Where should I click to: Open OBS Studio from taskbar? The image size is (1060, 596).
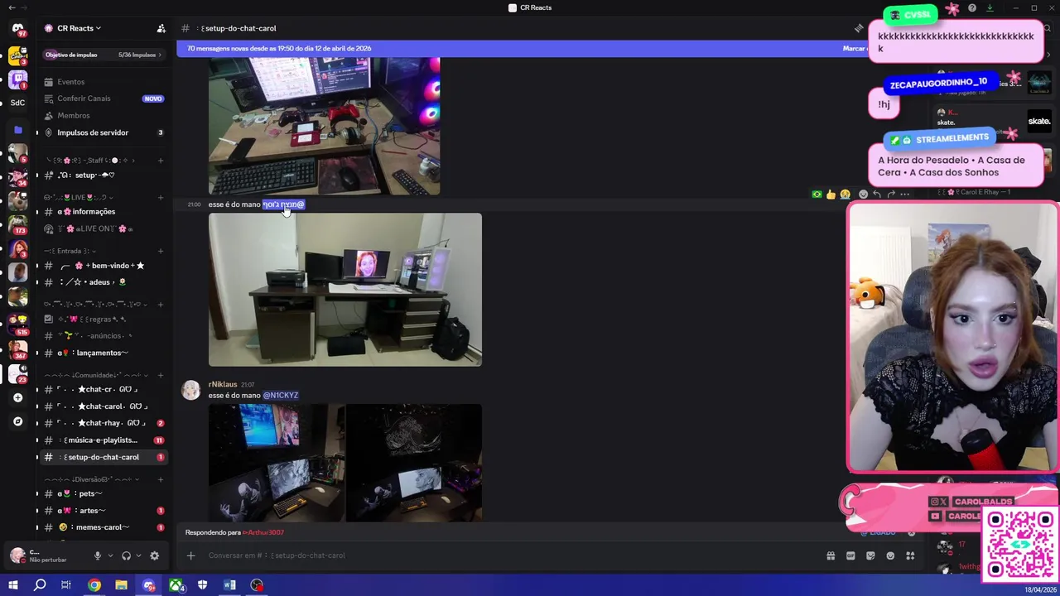[x=257, y=585]
